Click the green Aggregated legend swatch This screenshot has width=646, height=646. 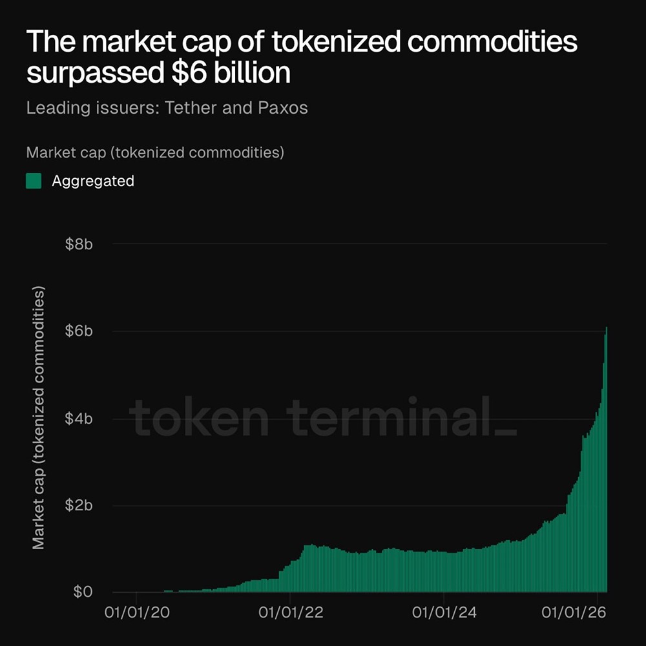(34, 181)
